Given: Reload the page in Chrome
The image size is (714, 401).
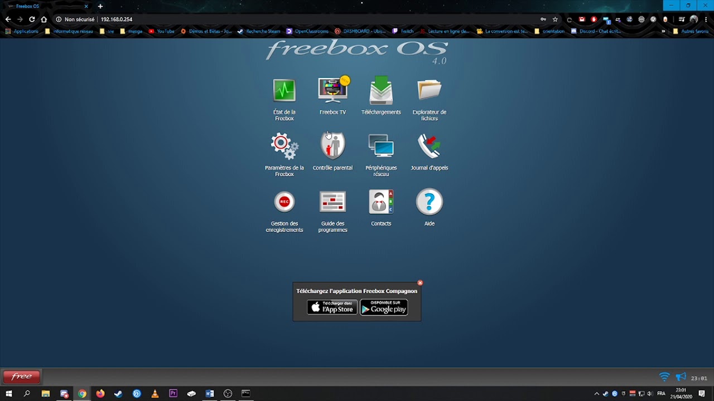Looking at the screenshot, I should click(32, 19).
